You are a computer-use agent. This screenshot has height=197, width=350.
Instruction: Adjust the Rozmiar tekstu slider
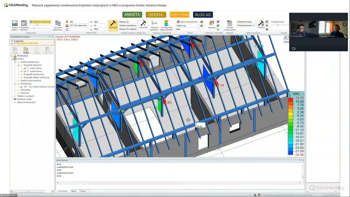pos(278,25)
